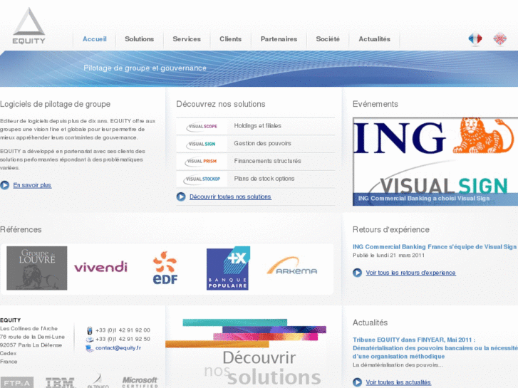Click the Logiciels de pilotage de groupe heading

[55, 104]
